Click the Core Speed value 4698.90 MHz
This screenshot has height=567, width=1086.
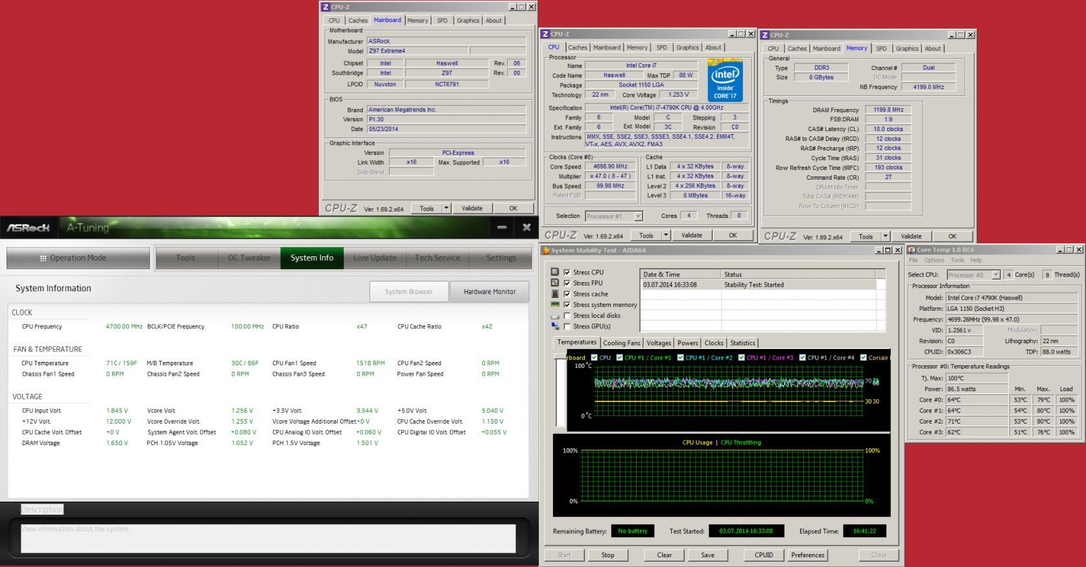(610, 167)
